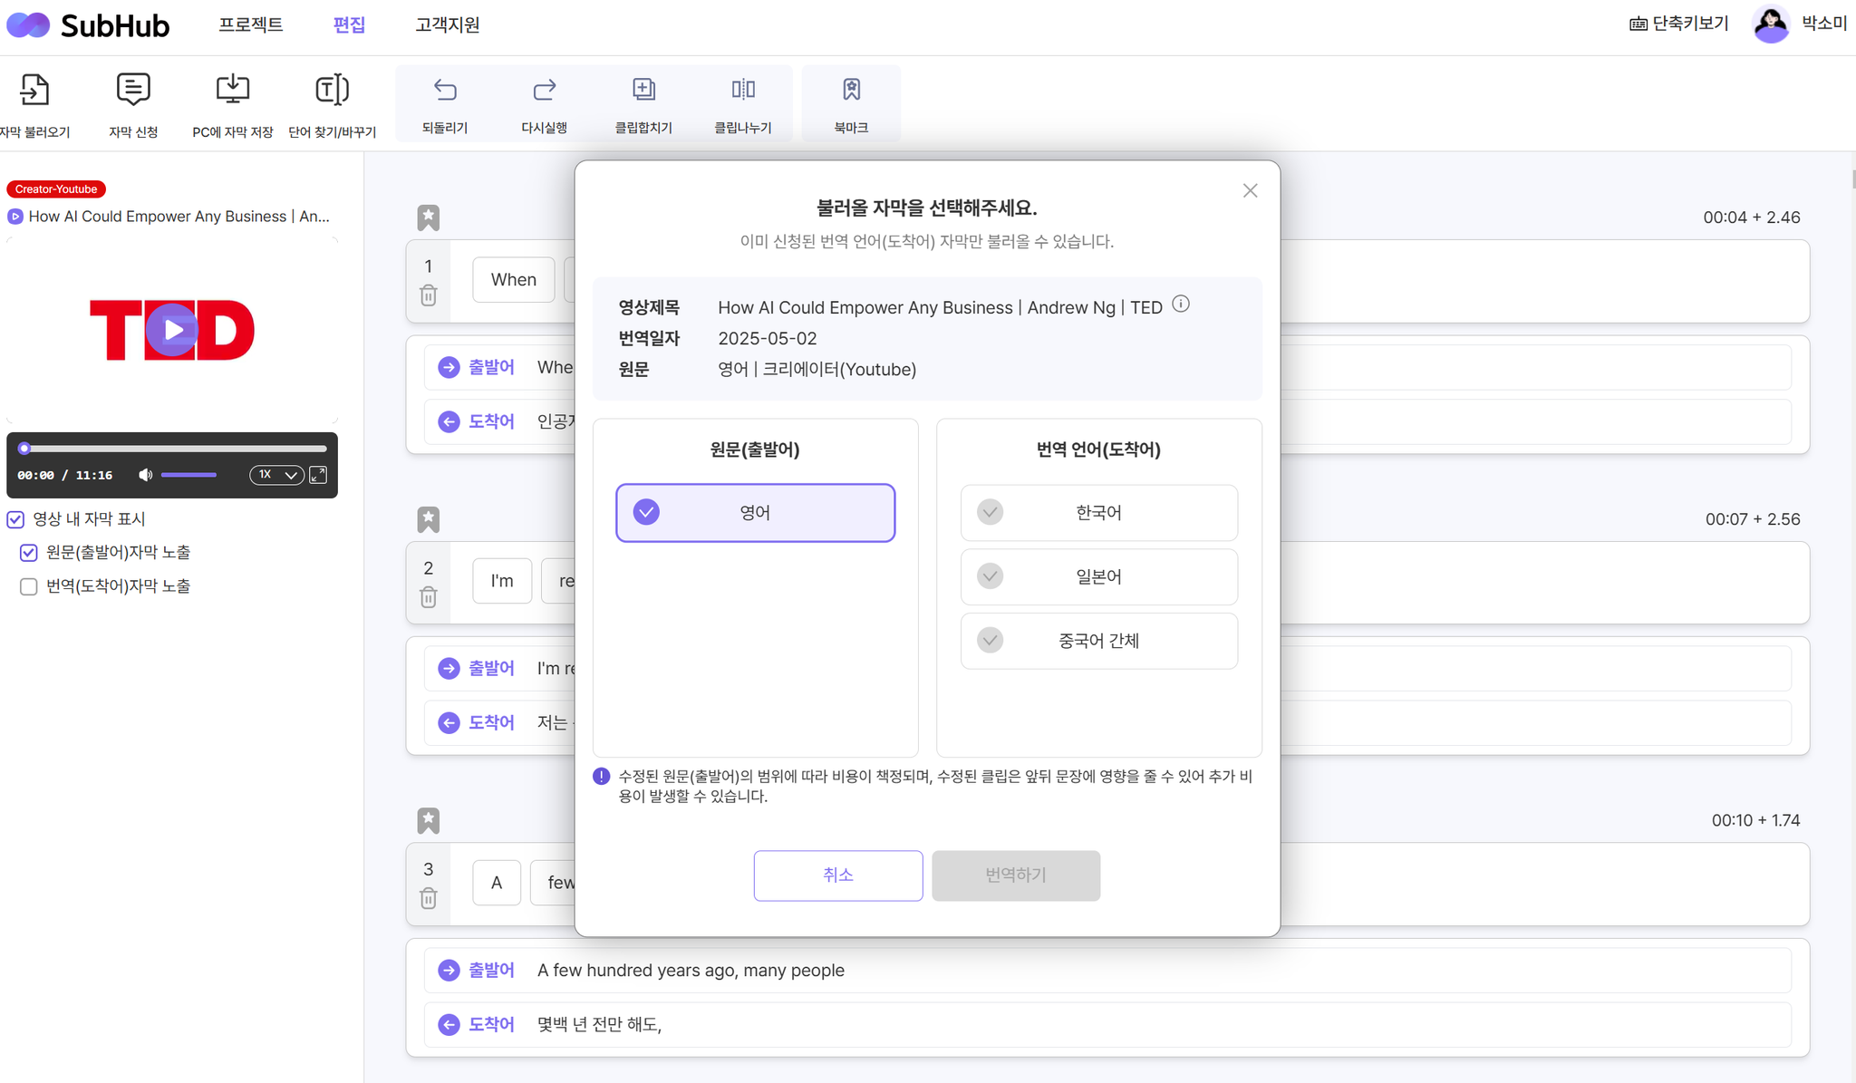Click the SubHub logo
This screenshot has width=1856, height=1083.
point(88,25)
